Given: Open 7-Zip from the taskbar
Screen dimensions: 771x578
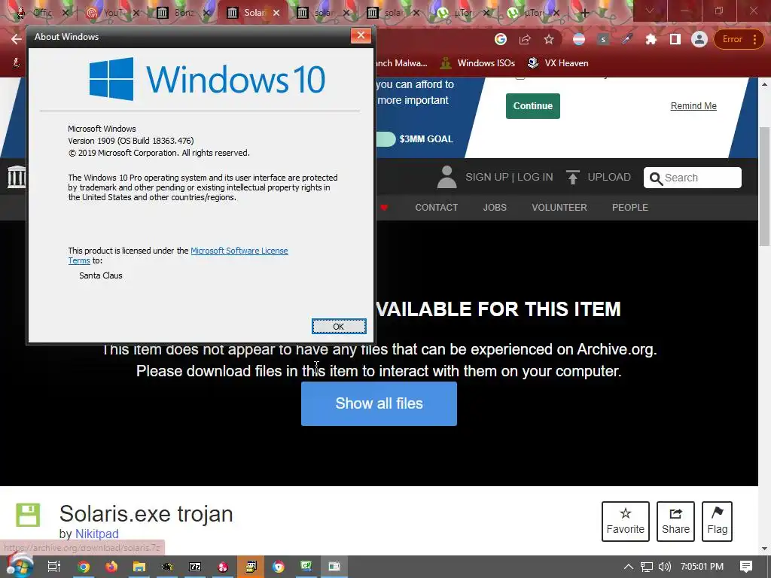Looking at the screenshot, I should click(x=195, y=567).
